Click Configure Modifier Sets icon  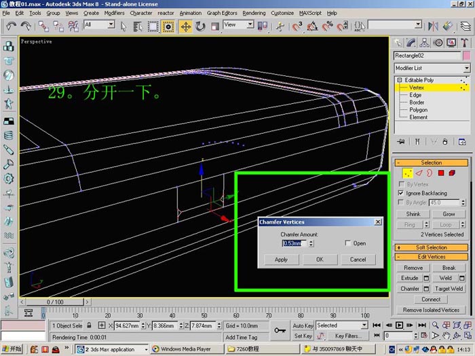click(462, 142)
